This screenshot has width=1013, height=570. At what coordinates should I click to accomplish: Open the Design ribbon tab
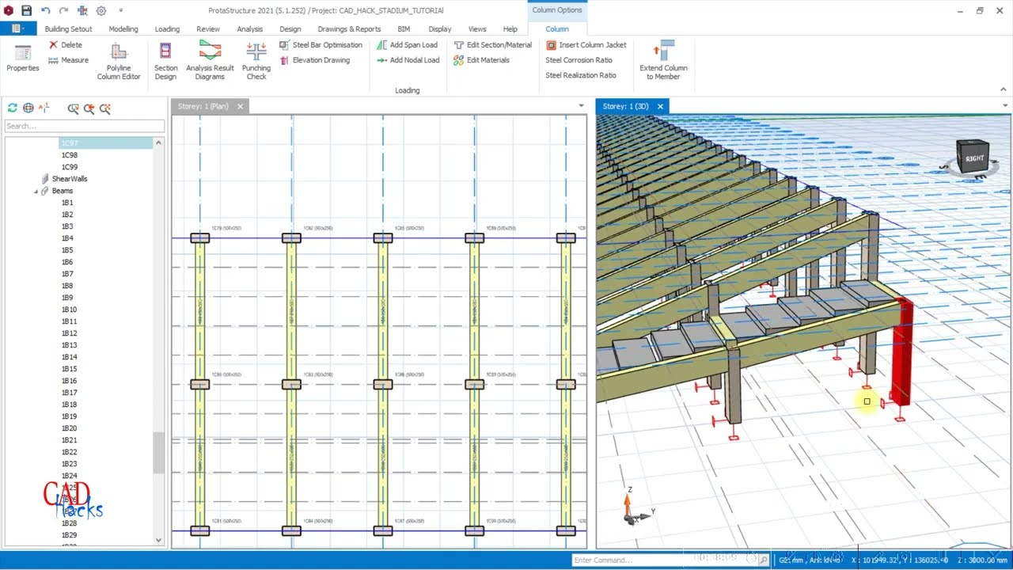point(290,28)
